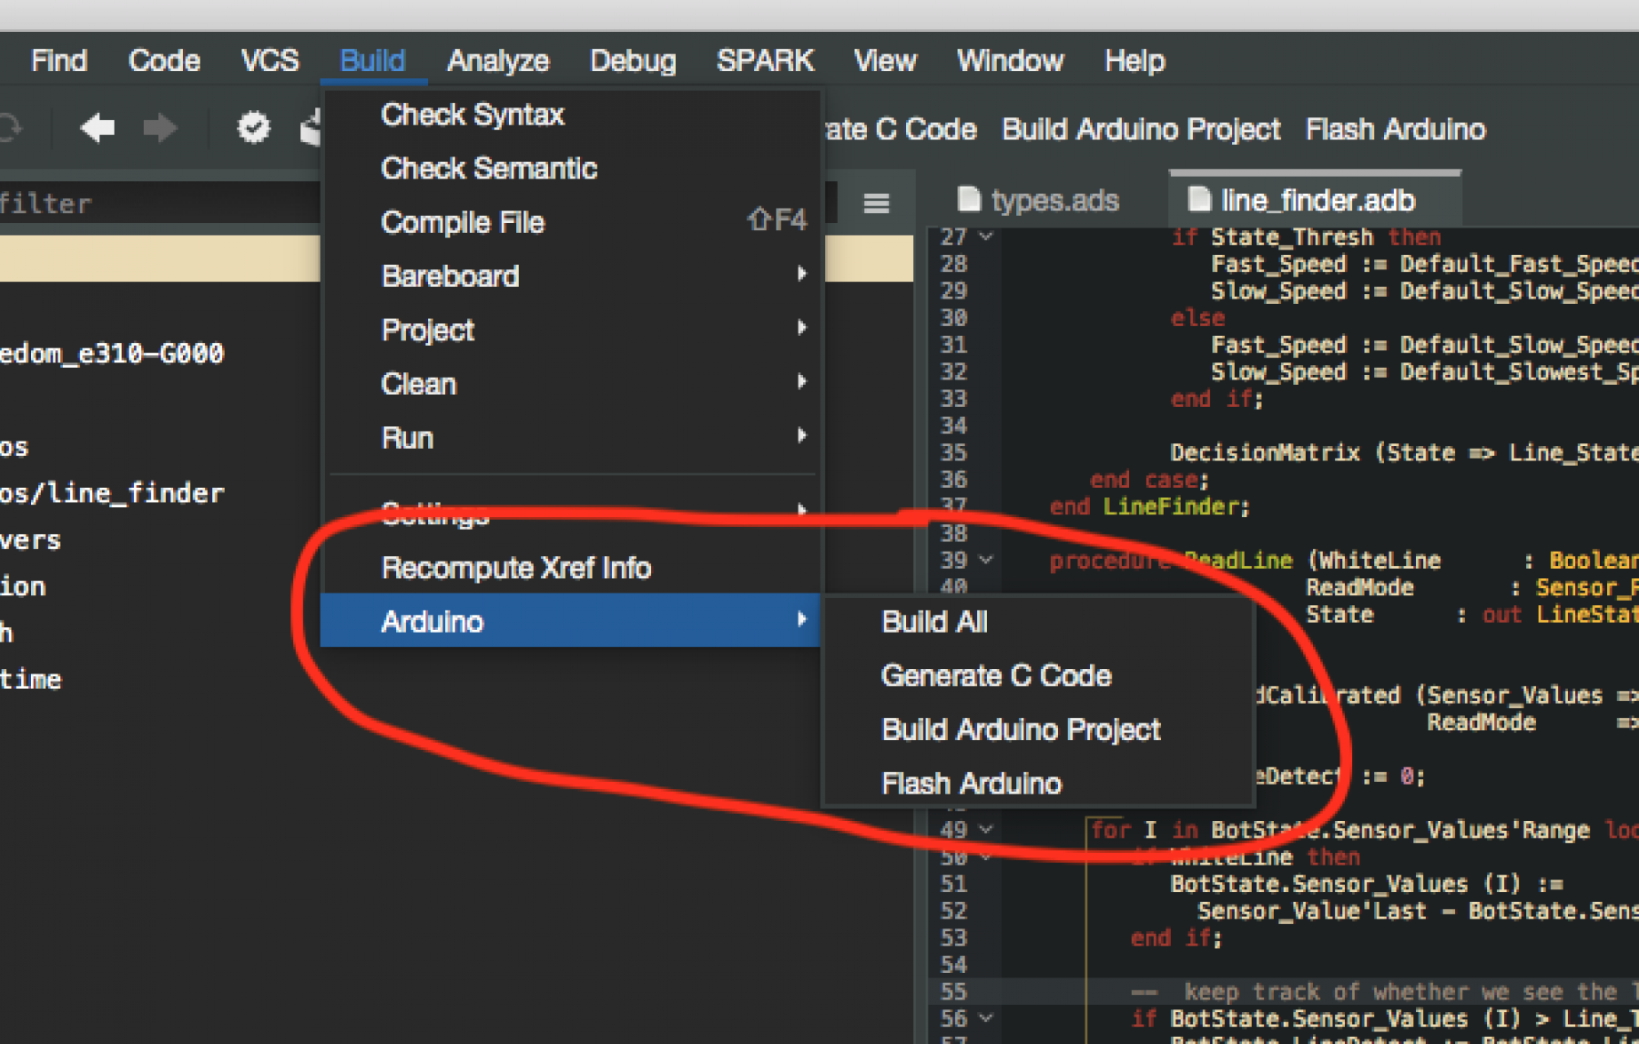Open the Debug menu
The height and width of the screenshot is (1044, 1639).
point(633,61)
